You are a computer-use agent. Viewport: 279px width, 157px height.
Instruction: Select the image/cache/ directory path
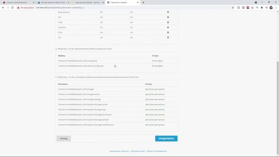pyautogui.click(x=79, y=94)
